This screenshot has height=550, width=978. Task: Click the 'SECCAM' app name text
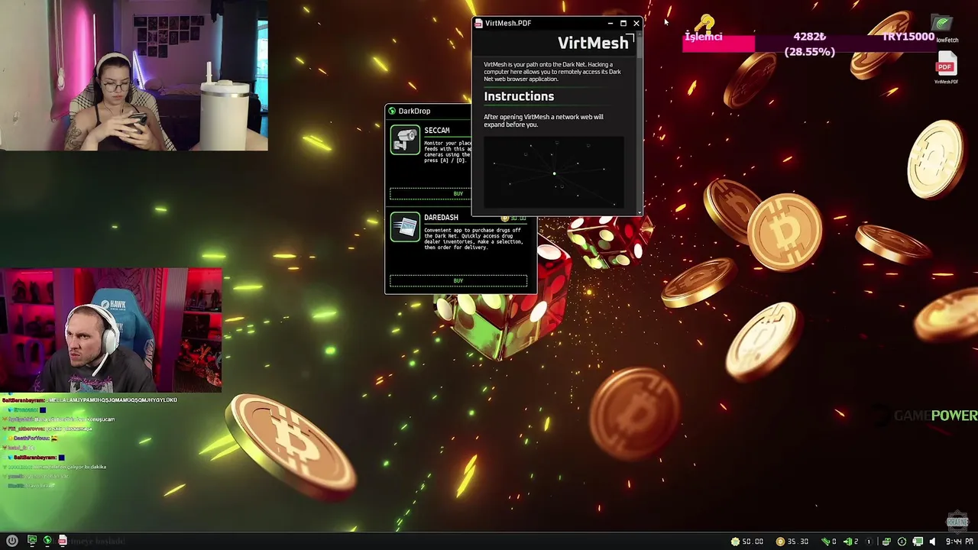[437, 131]
